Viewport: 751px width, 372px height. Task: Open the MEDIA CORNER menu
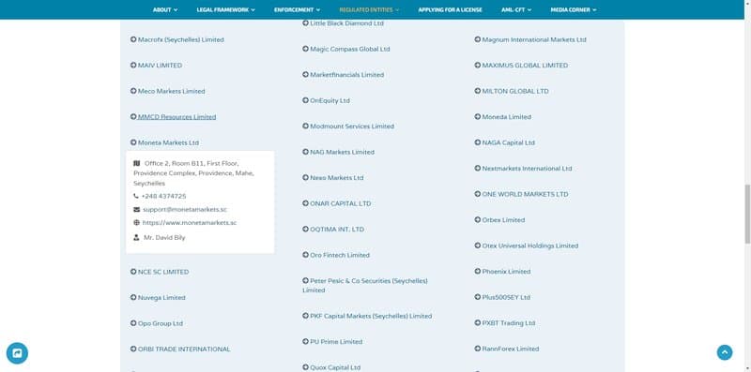574,9
